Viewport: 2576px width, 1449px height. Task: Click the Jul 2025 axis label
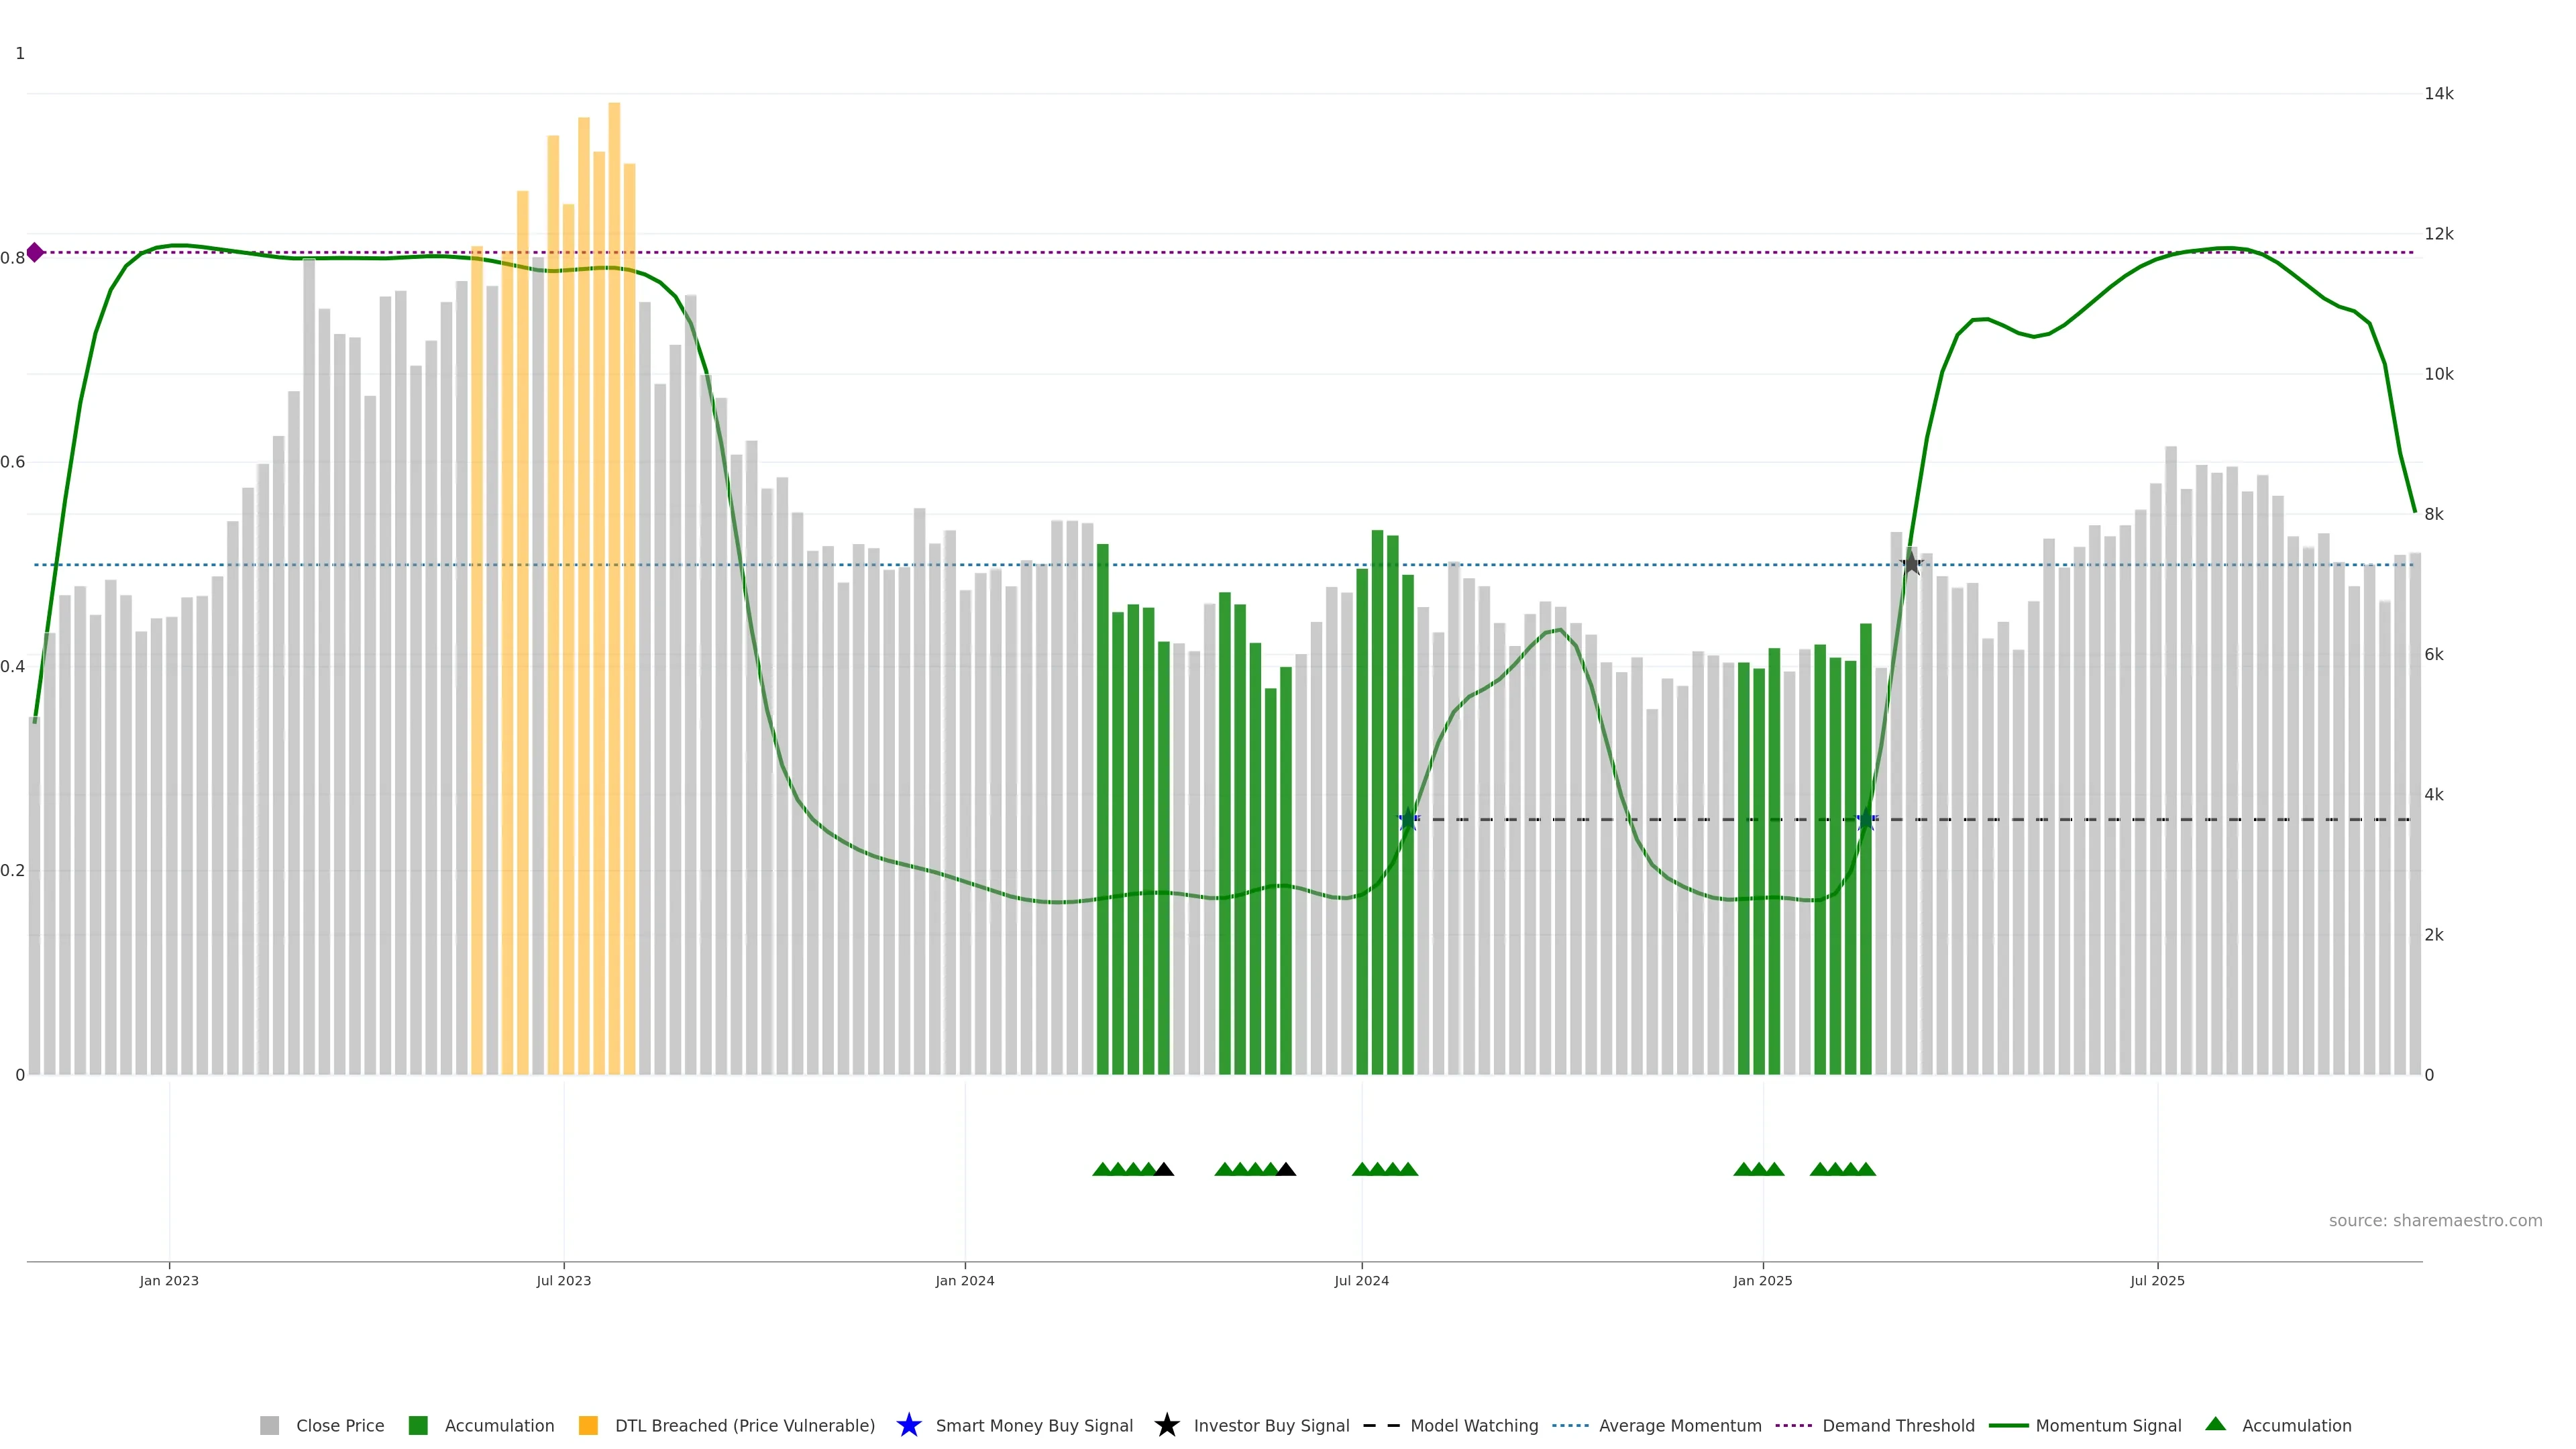2157,1280
